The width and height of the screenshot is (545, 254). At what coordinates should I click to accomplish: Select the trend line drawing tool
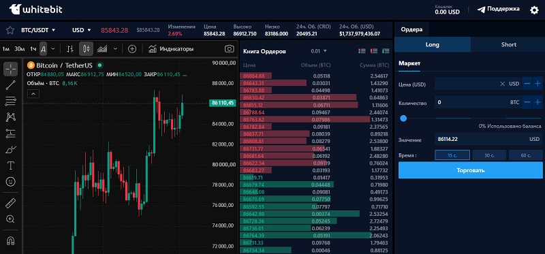[11, 85]
